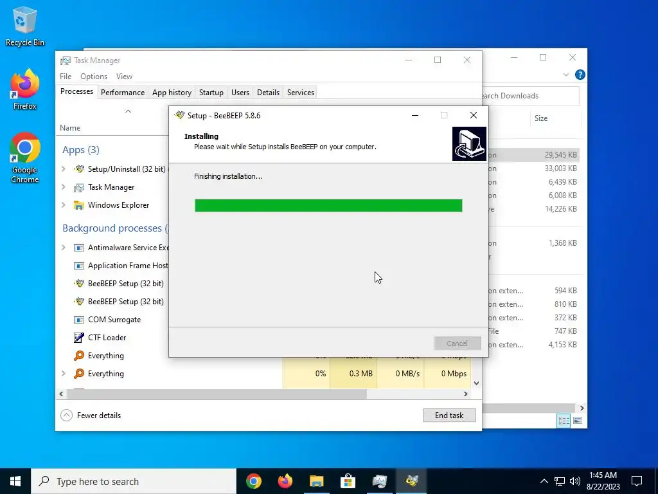Expand the last Everything process row

(64, 374)
